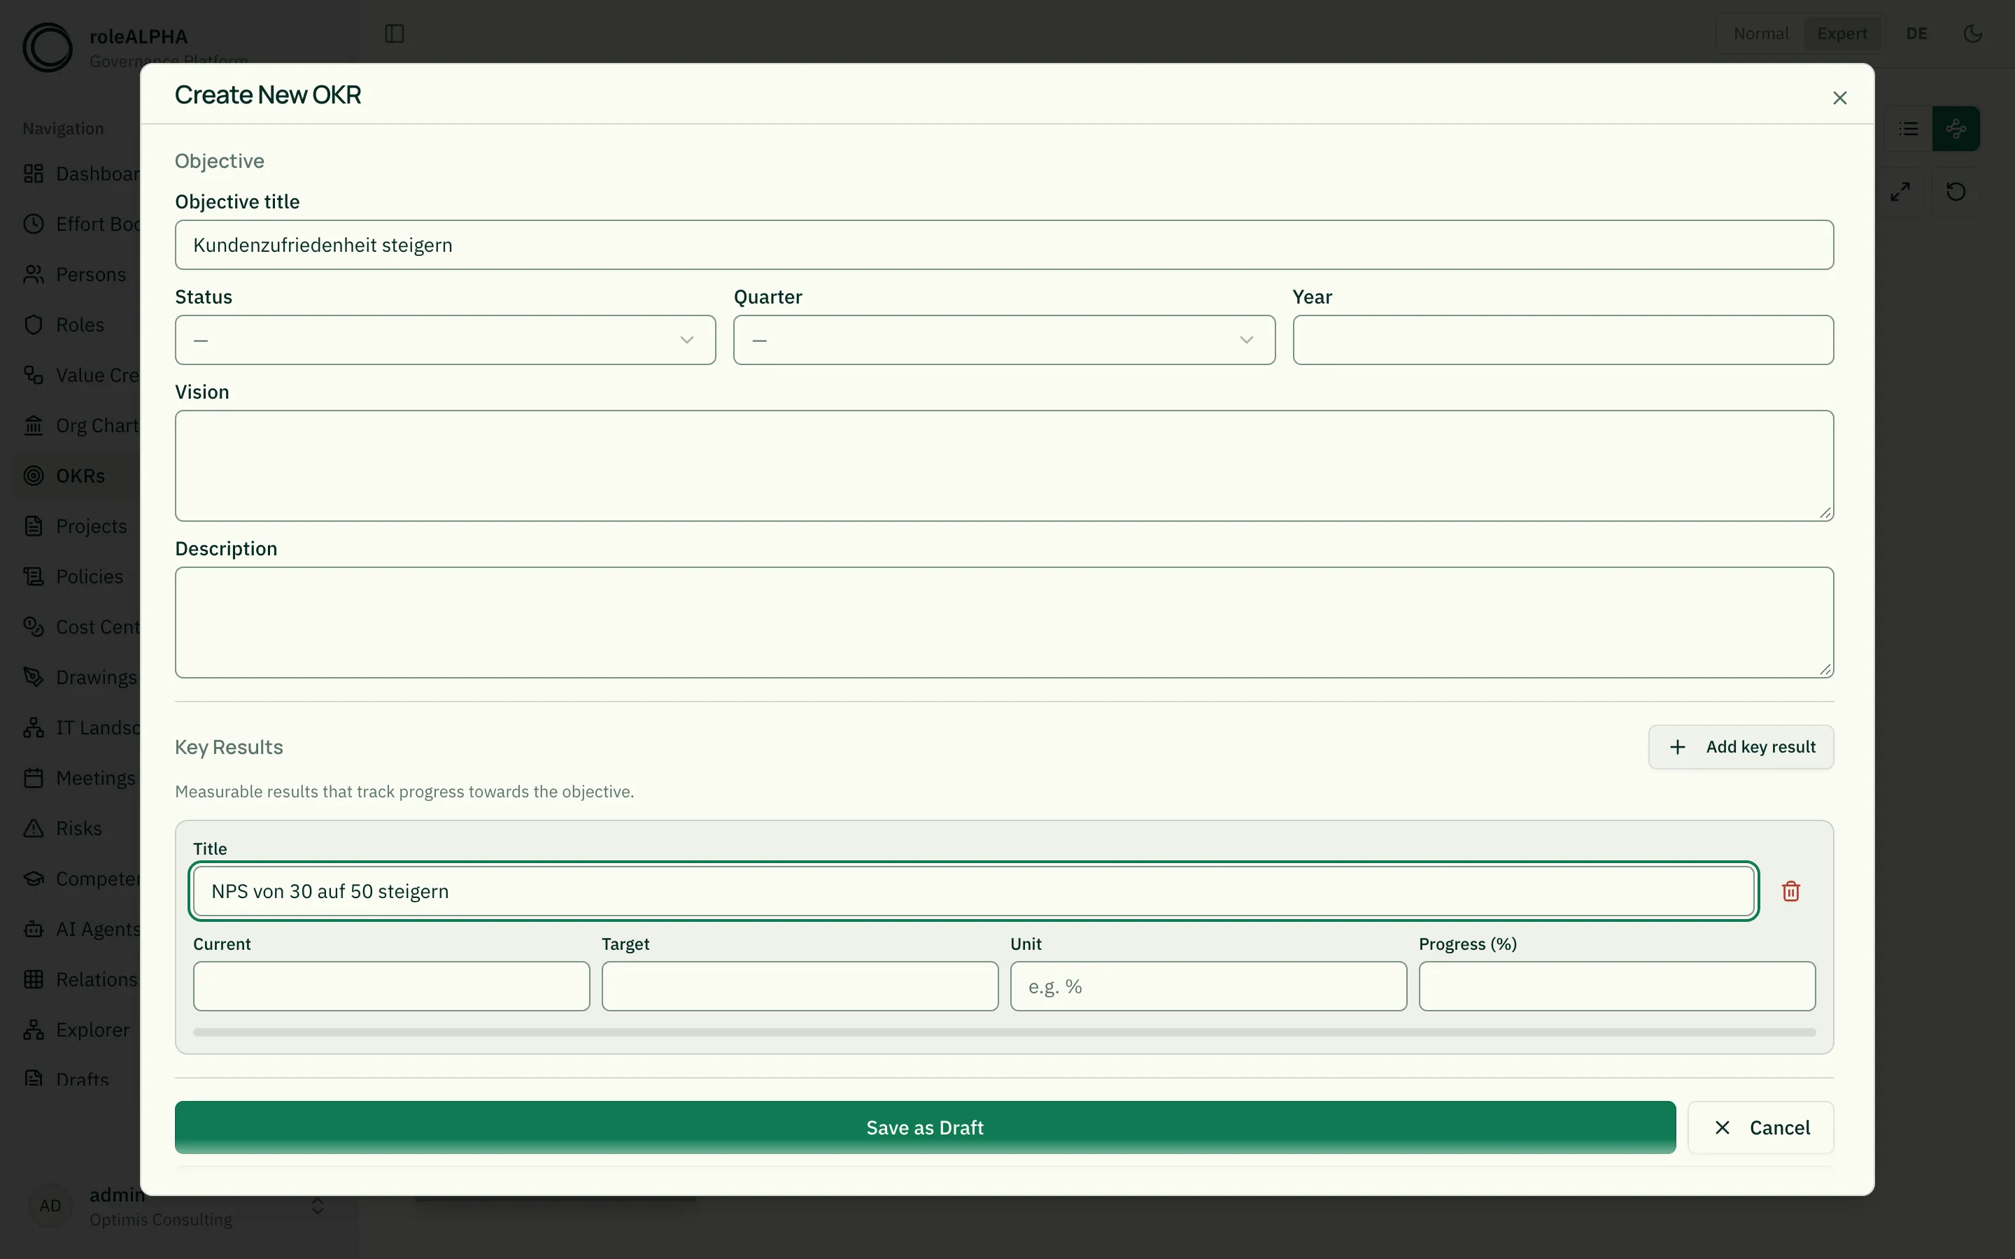Open Roles shield icon
Image resolution: width=2015 pixels, height=1259 pixels.
click(34, 325)
